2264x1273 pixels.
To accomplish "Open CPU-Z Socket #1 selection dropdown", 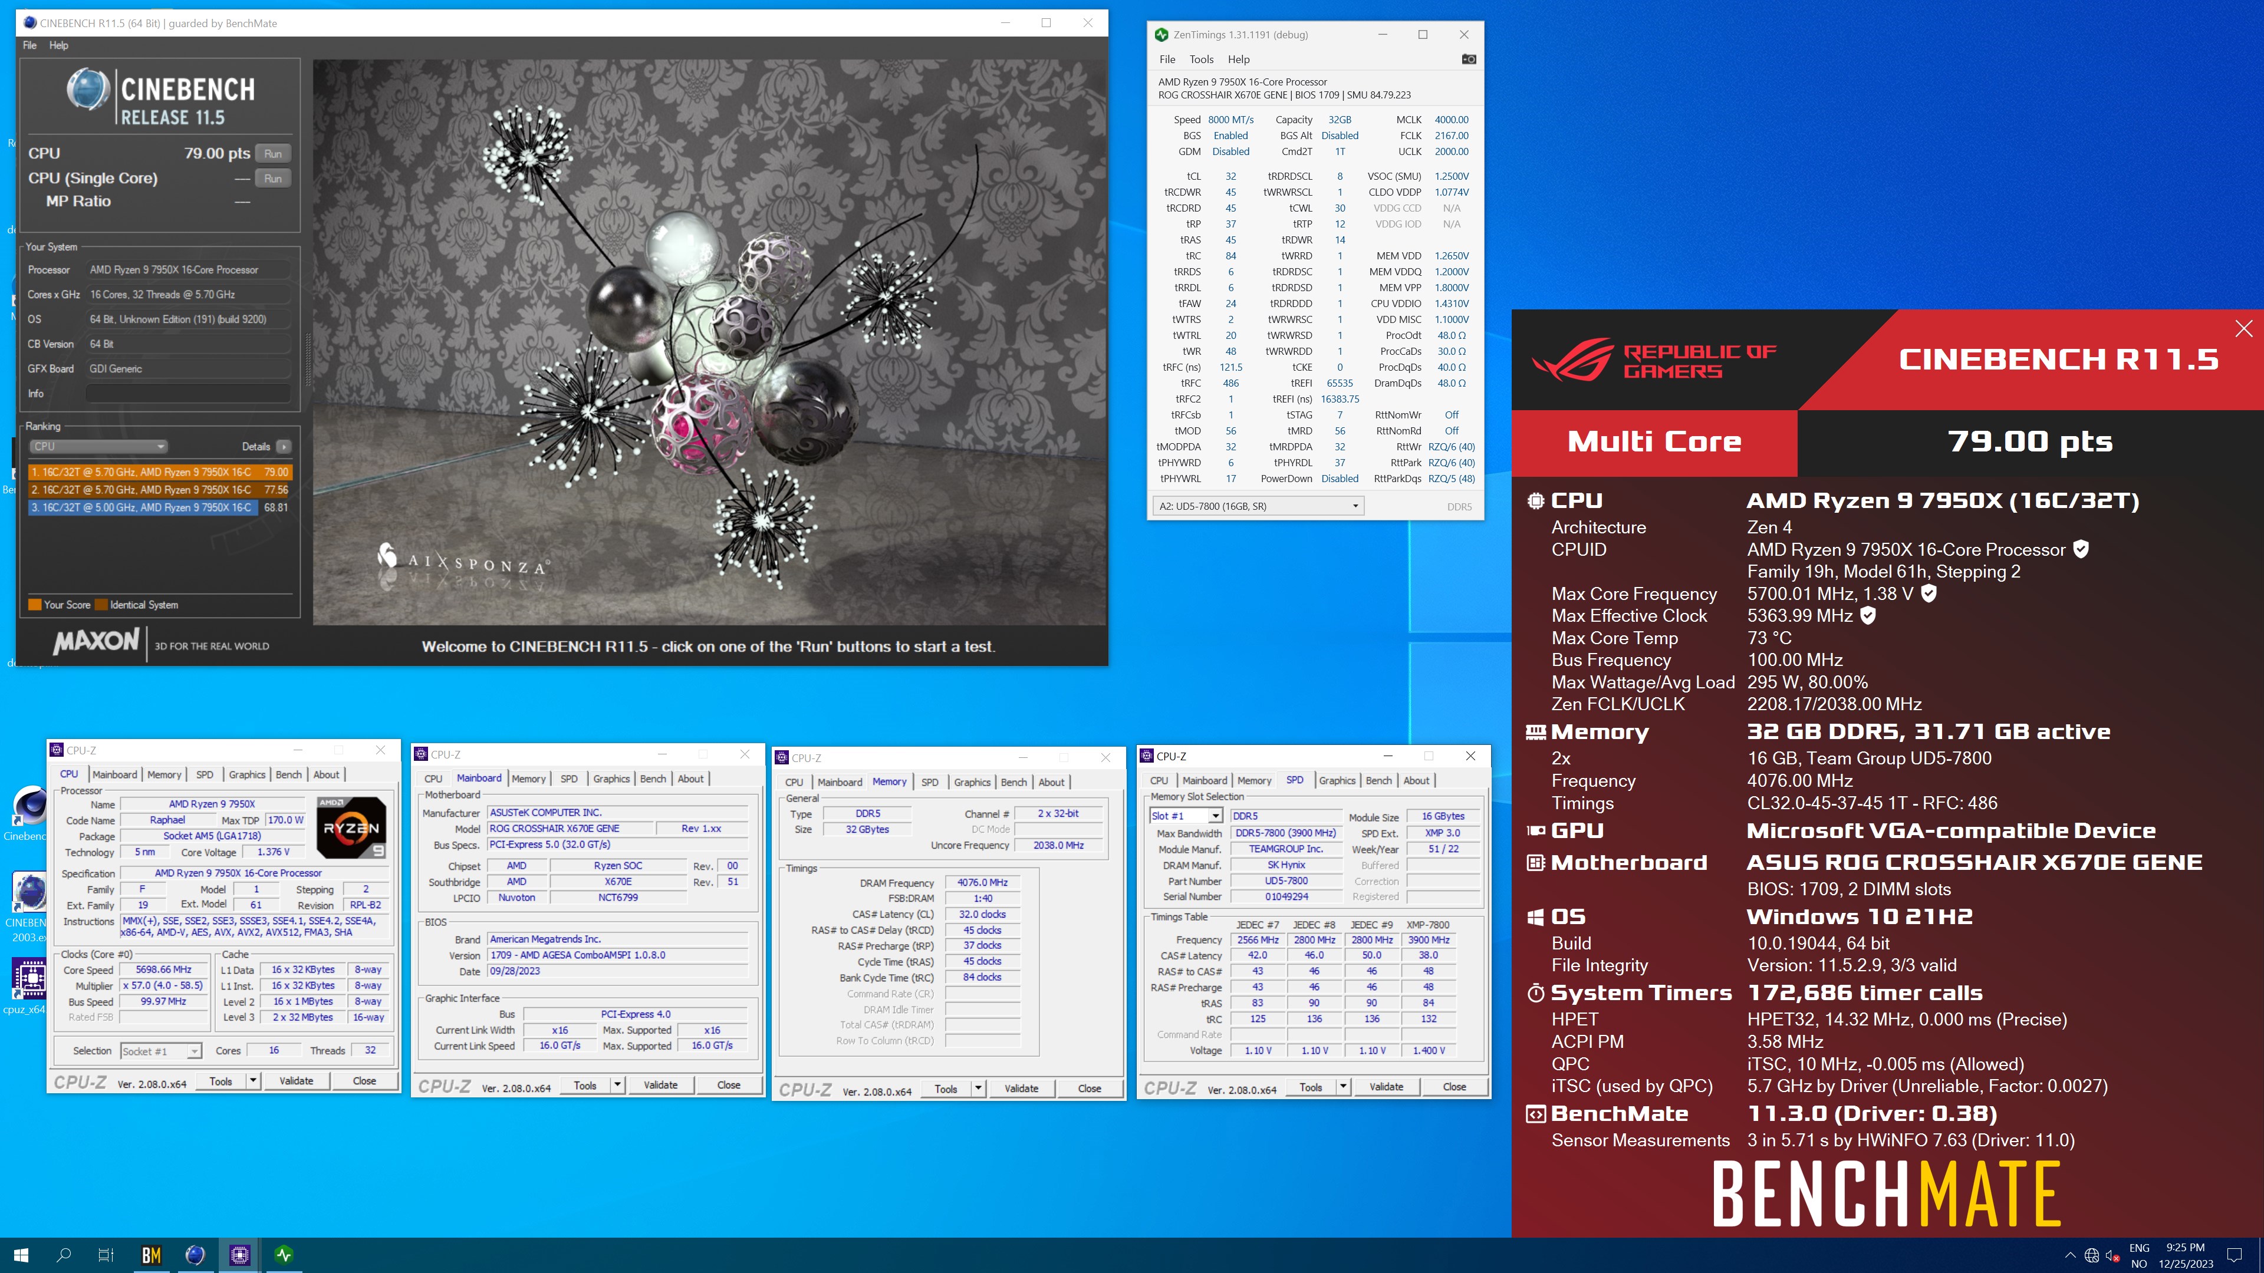I will (162, 1051).
